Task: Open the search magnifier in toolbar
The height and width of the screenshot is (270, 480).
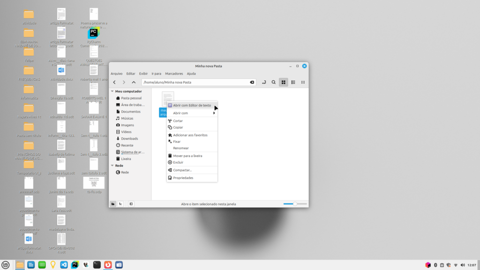Action: [x=274, y=82]
